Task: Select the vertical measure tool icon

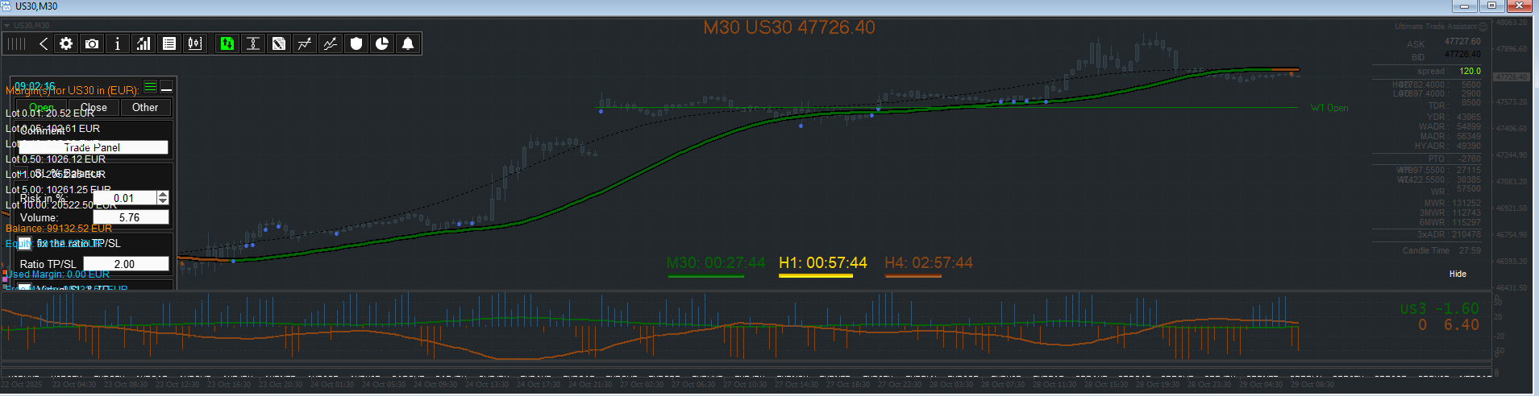Action: [x=253, y=43]
